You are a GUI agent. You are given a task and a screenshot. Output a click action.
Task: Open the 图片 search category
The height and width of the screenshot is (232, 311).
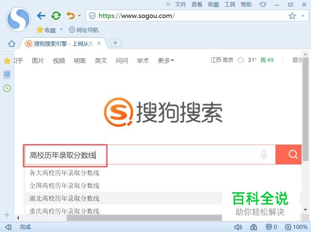(38, 60)
